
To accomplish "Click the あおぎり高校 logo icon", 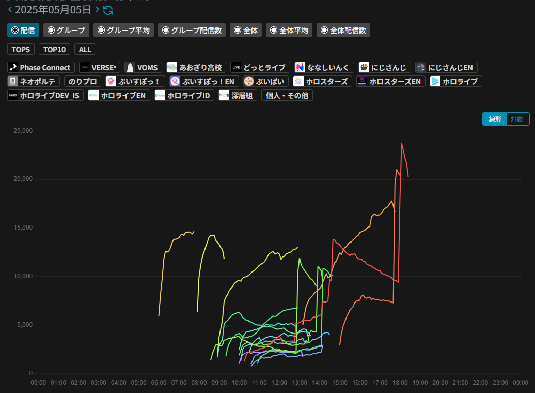I will [172, 67].
